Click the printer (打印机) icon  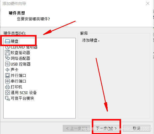[8, 87]
